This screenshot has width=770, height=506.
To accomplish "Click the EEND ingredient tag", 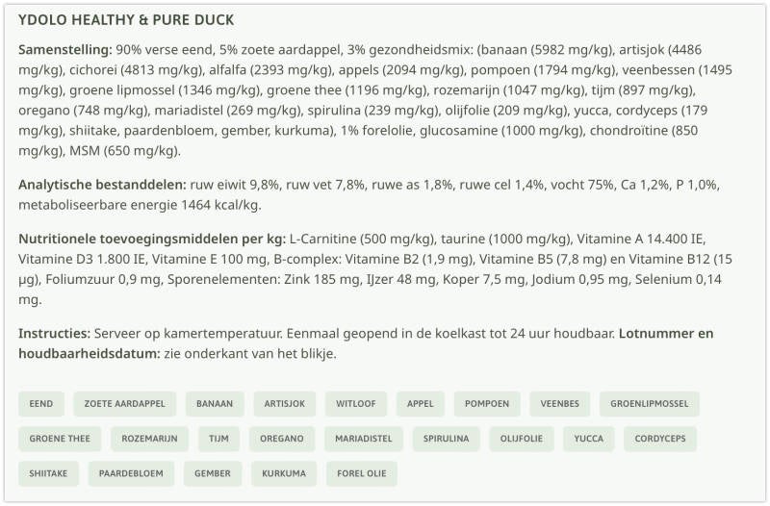I will (41, 404).
